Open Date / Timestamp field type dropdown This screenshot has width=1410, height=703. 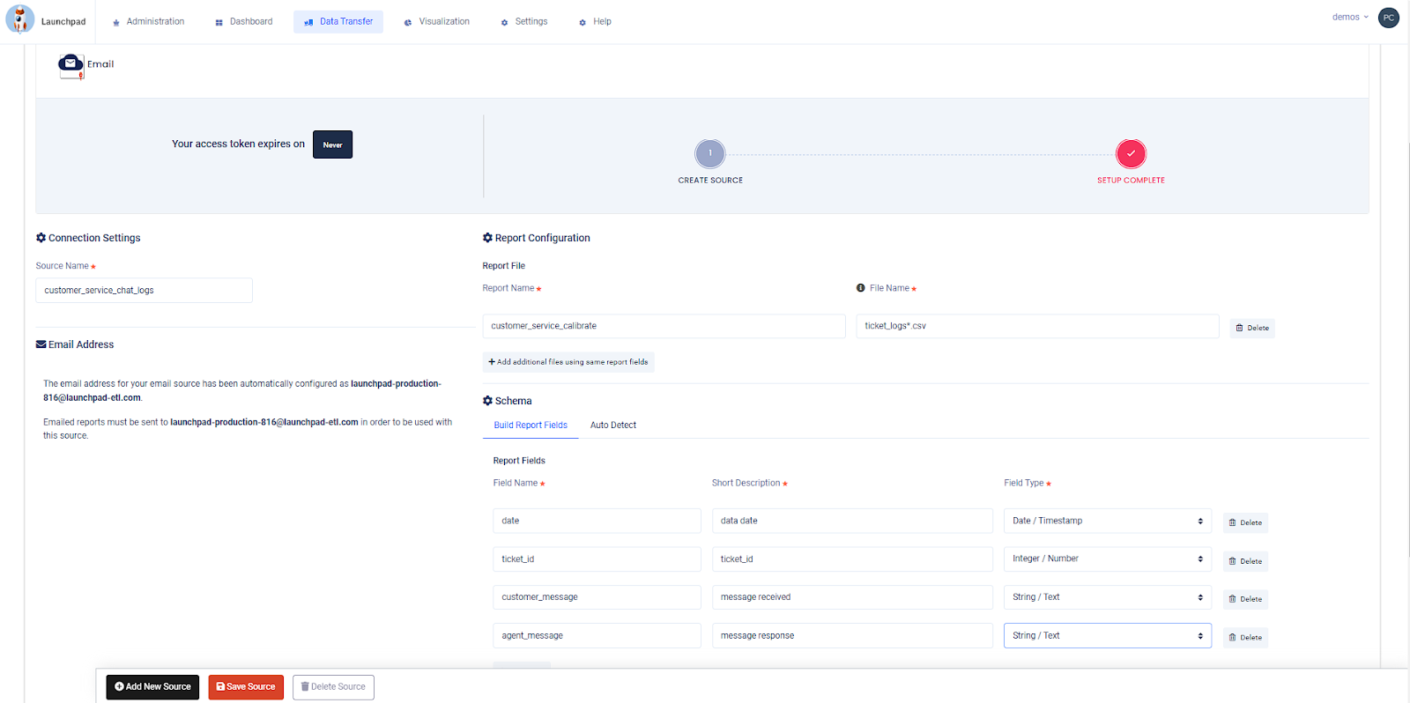[x=1108, y=521]
